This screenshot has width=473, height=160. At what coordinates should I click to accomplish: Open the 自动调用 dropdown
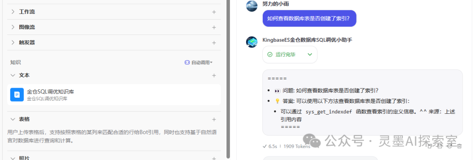199,62
